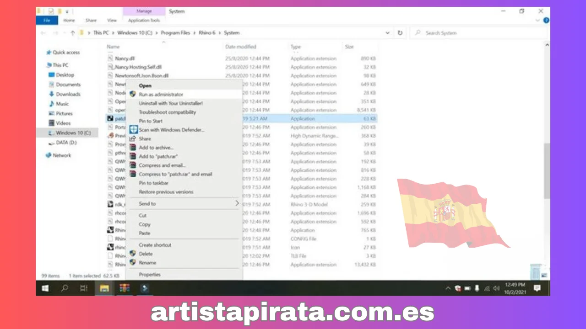Click the WinRAR icon beside Add to archive
Screen dimensions: 586x329
pyautogui.click(x=133, y=148)
